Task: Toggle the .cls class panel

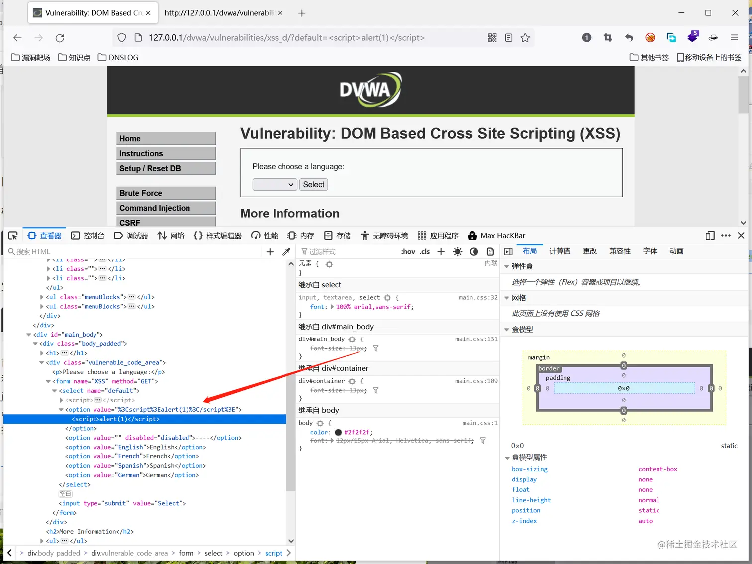Action: (425, 252)
